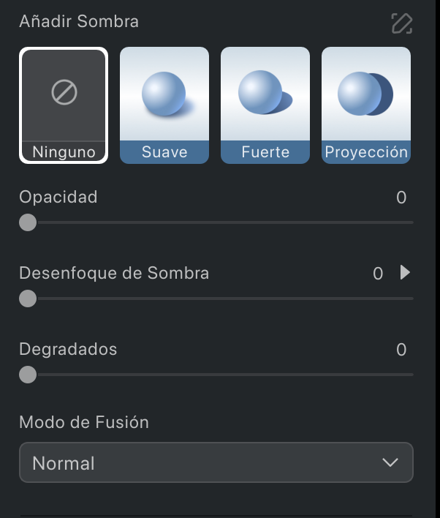Pick the Proyección shadow preset

[x=366, y=105]
